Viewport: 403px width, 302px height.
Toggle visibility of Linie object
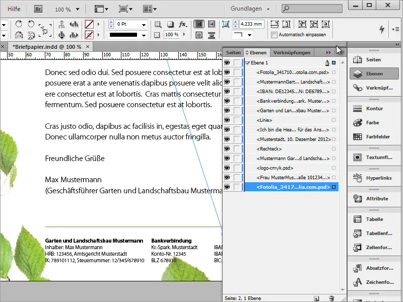[x=227, y=120]
